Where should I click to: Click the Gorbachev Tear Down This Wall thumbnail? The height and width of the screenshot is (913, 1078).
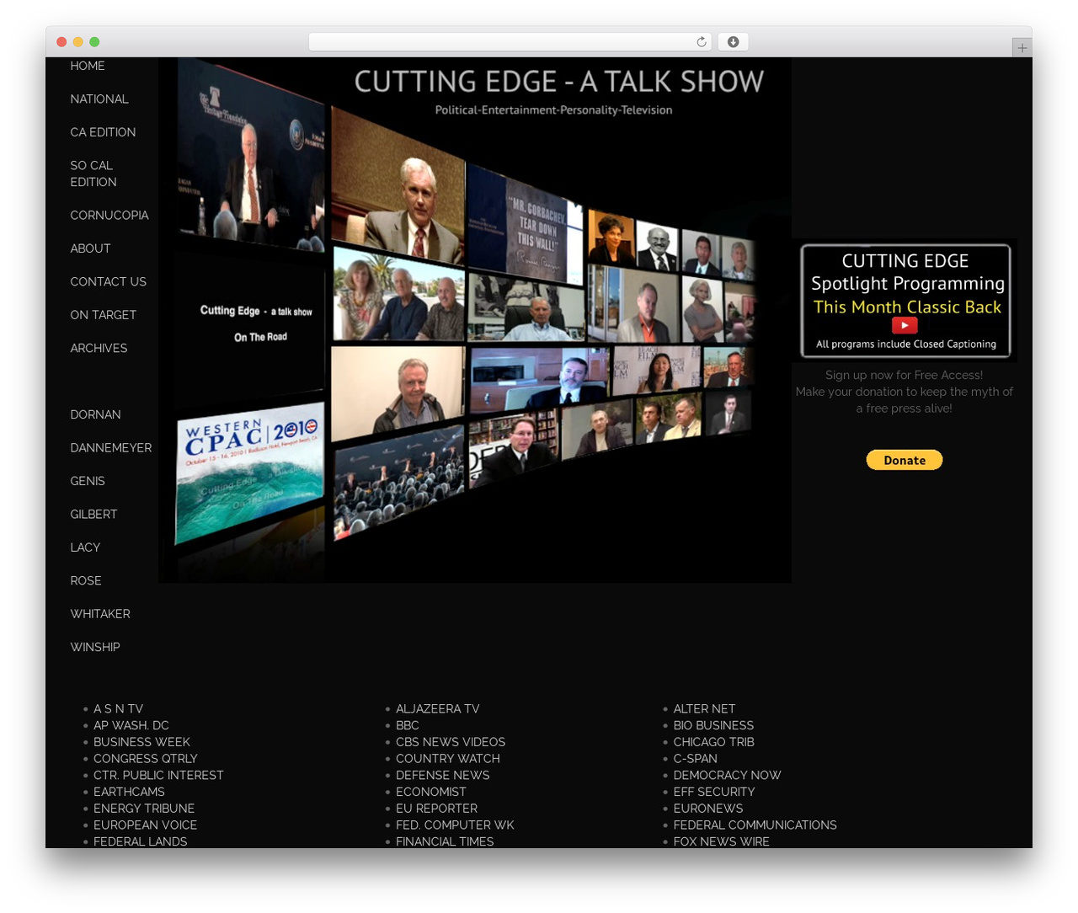tap(525, 223)
